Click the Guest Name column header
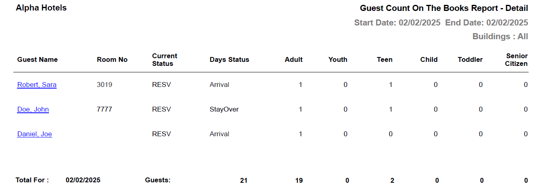Screen dimensions: 542x190 (x=37, y=60)
